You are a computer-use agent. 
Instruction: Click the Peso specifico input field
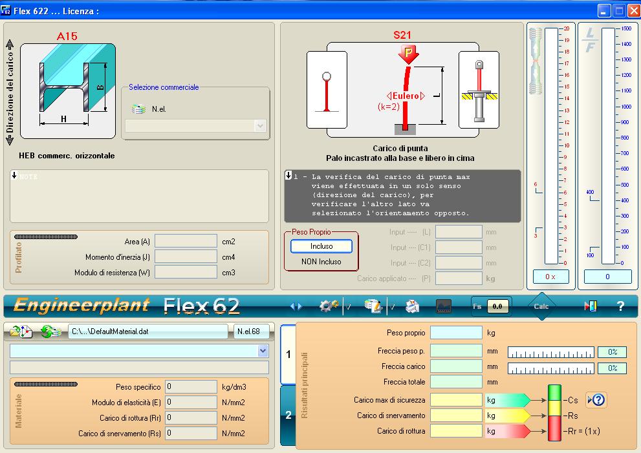pyautogui.click(x=191, y=387)
